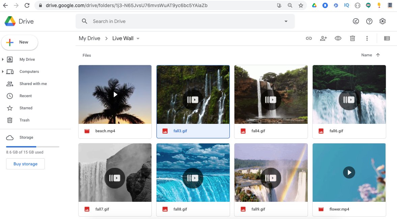Click the fall8.gif file name

pyautogui.click(x=180, y=209)
